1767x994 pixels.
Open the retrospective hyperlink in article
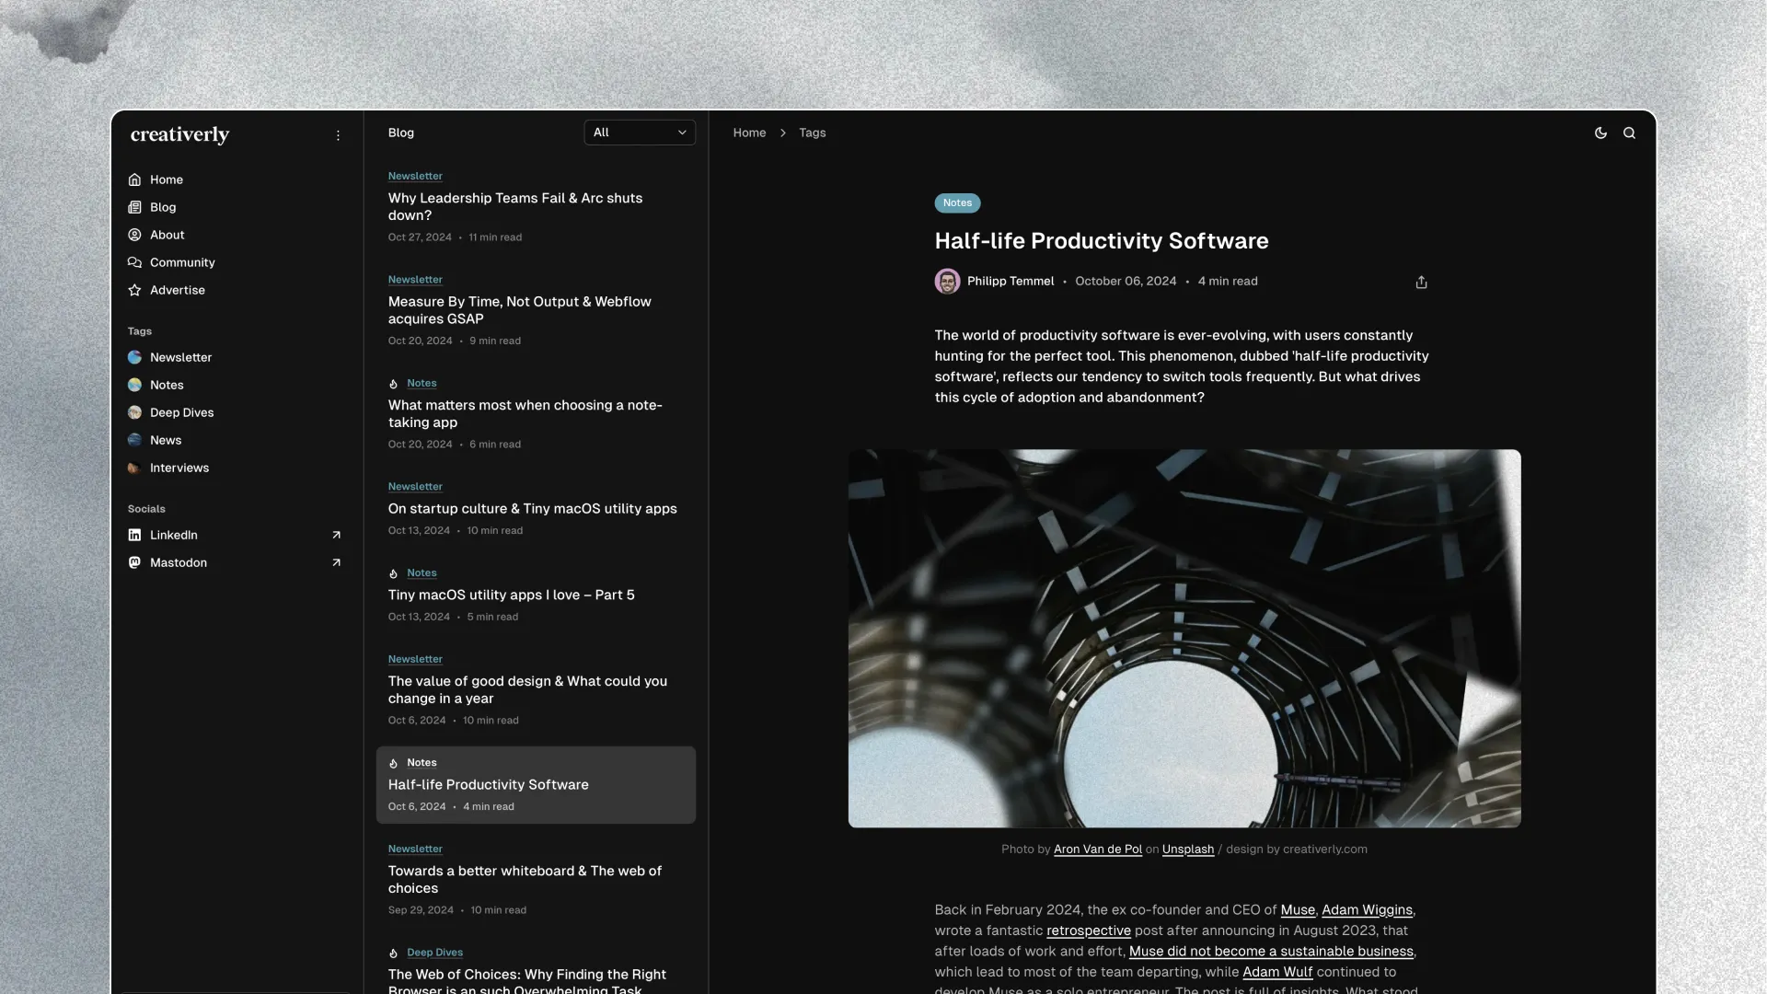1088,930
